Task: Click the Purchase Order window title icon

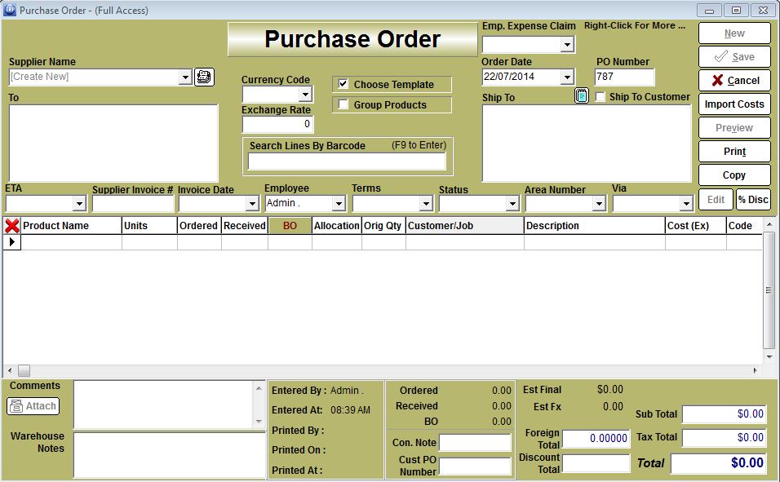Action: coord(9,10)
